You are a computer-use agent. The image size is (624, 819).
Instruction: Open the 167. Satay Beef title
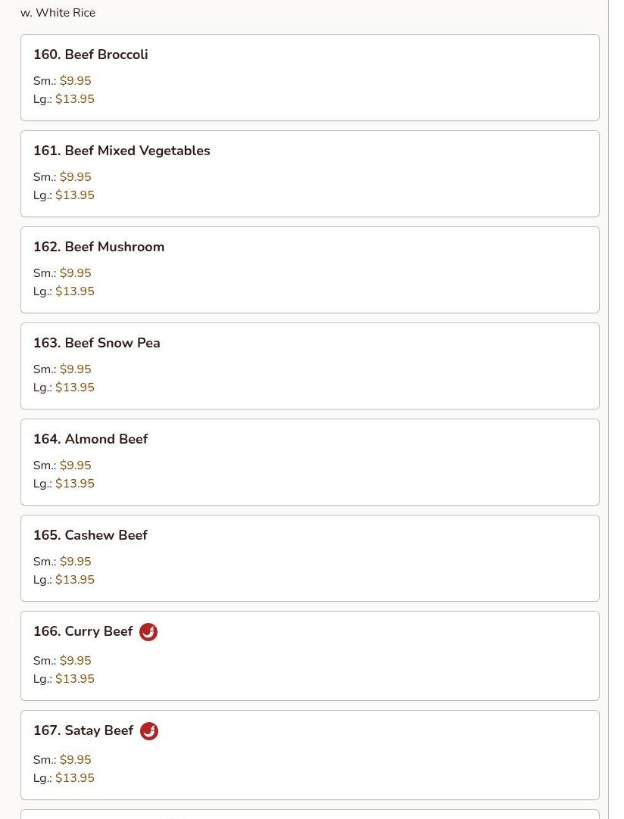coord(83,730)
